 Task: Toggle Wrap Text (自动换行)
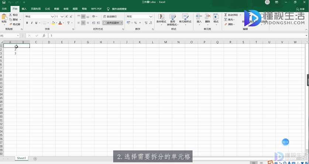109,17
